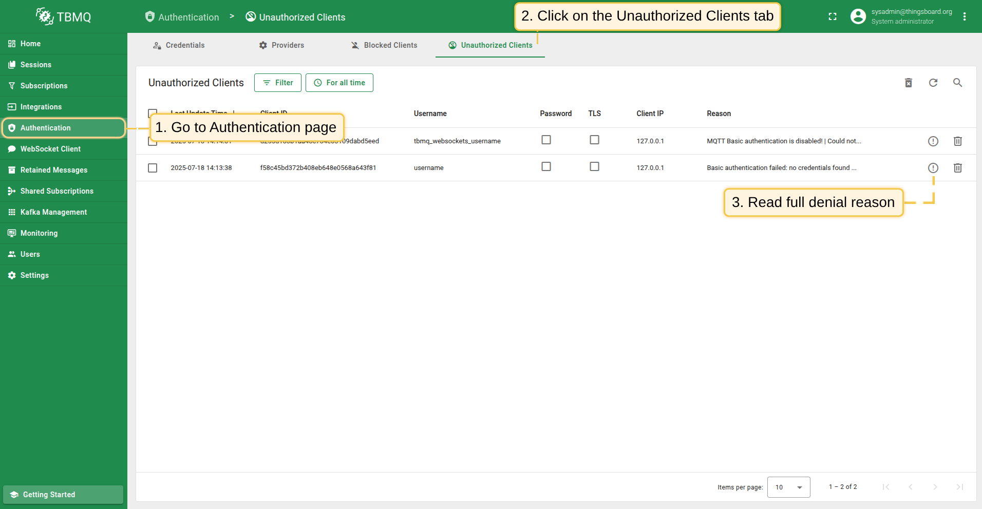
Task: Open the For all time range selector
Action: [339, 83]
